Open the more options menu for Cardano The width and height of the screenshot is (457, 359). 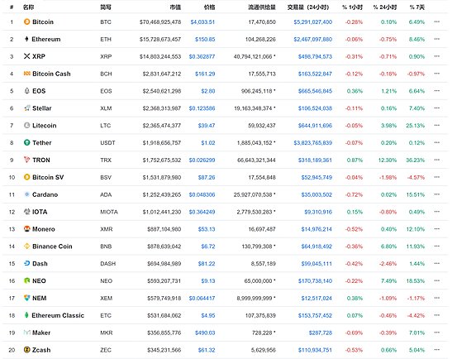(x=436, y=194)
